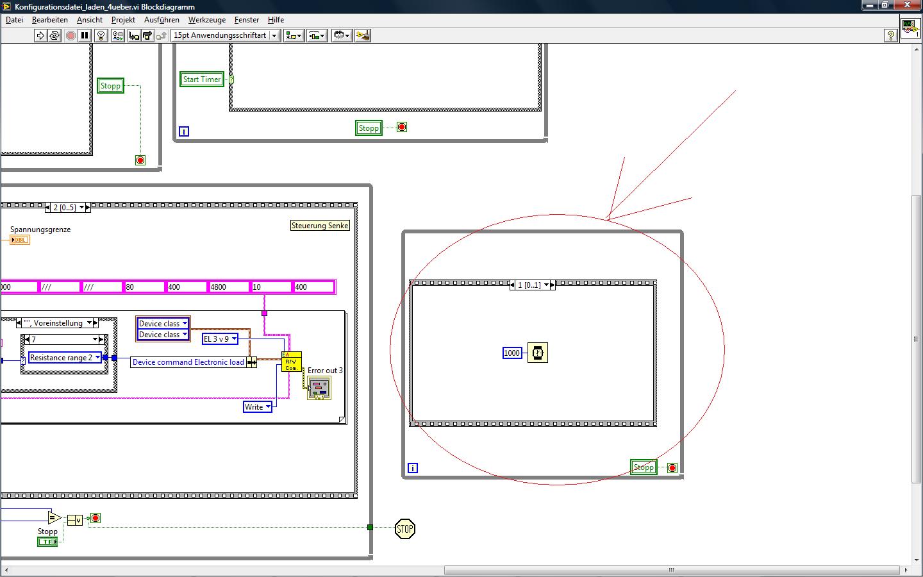Go to previous case of '2 [0..5]' structure
923x577 pixels.
(48, 208)
